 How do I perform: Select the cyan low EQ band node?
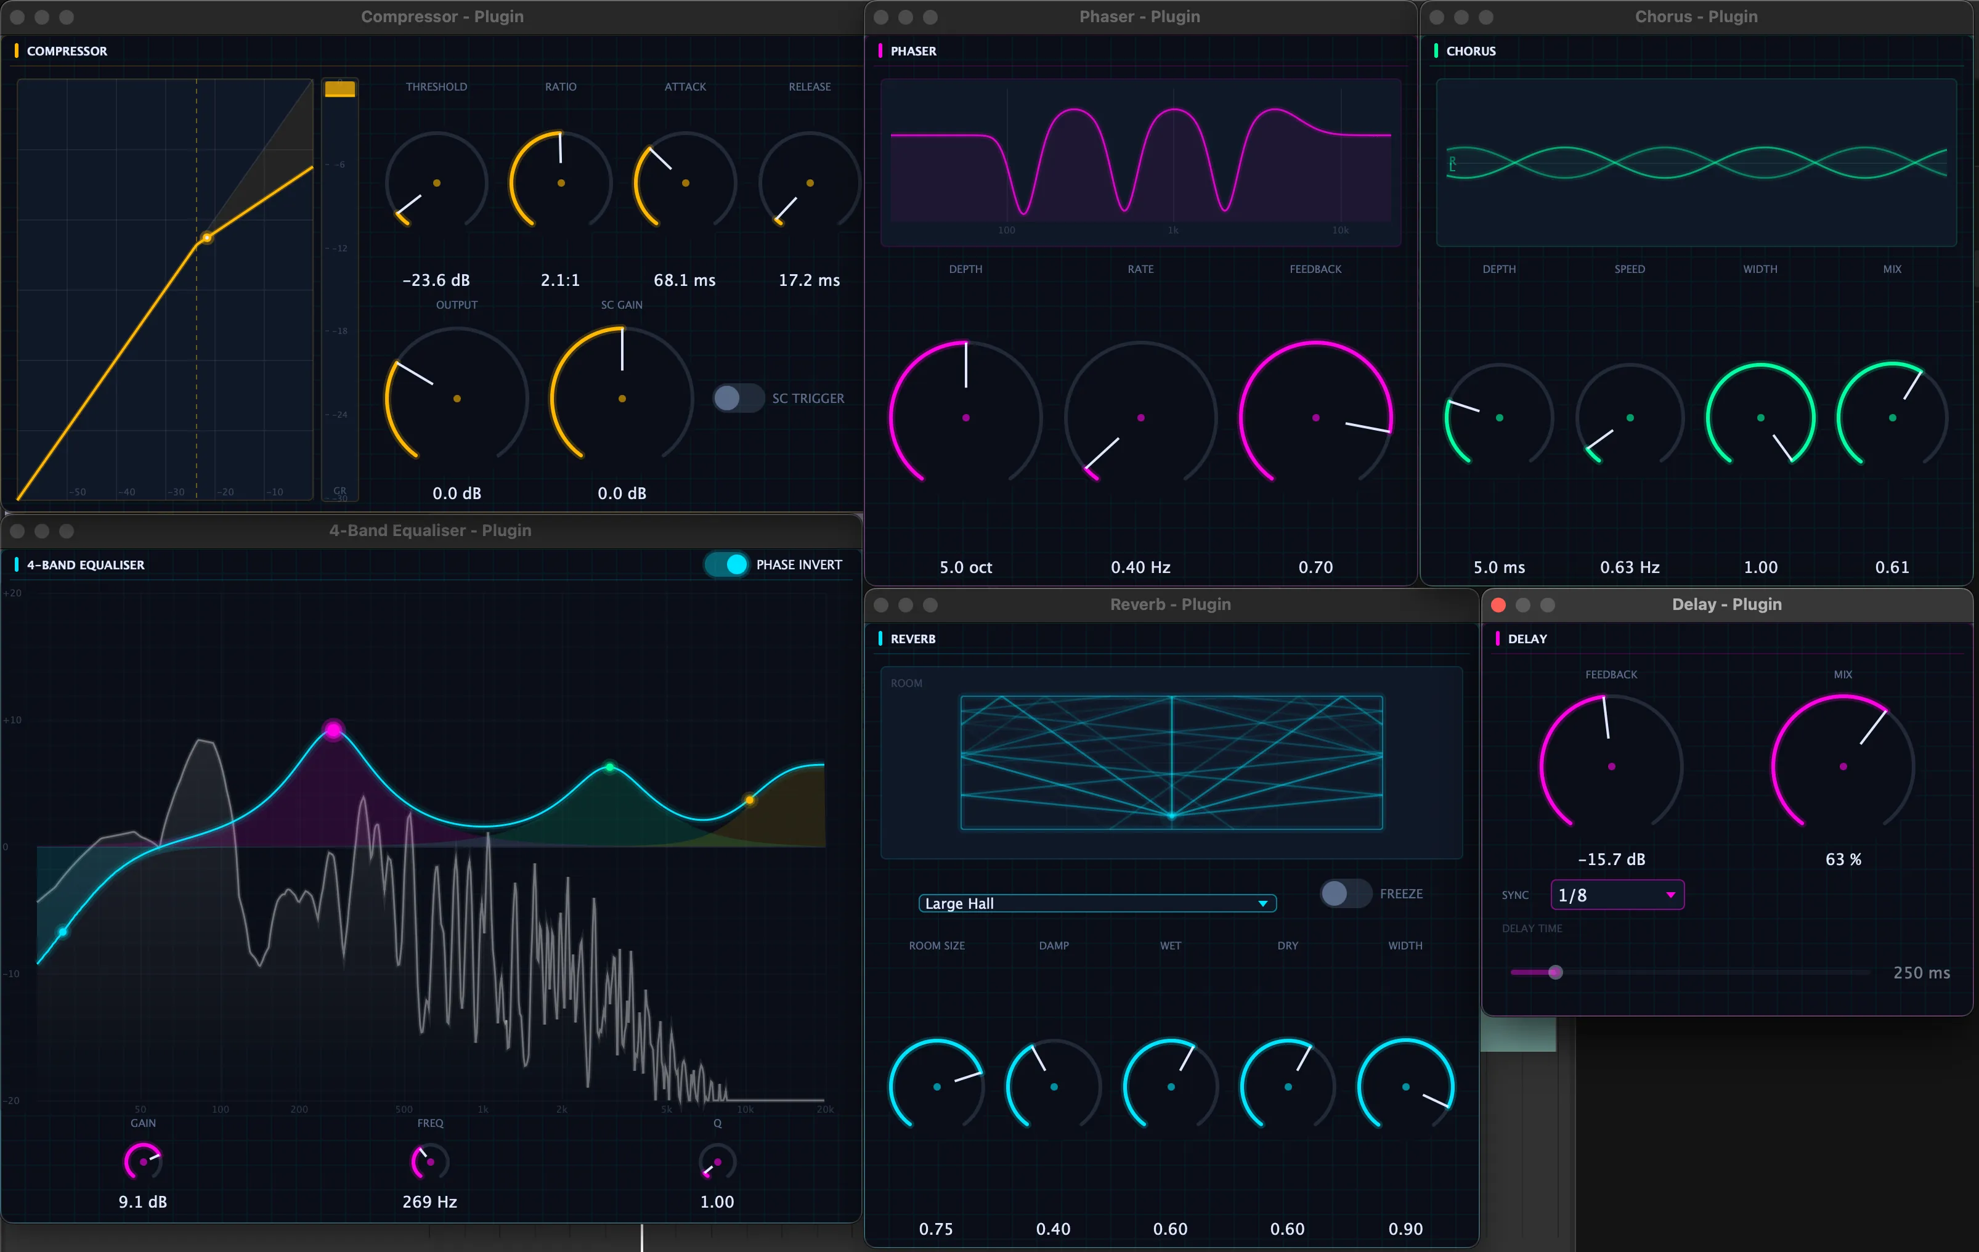[62, 932]
